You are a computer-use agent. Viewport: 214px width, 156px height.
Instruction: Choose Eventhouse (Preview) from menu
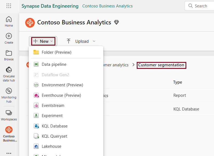[66, 95]
